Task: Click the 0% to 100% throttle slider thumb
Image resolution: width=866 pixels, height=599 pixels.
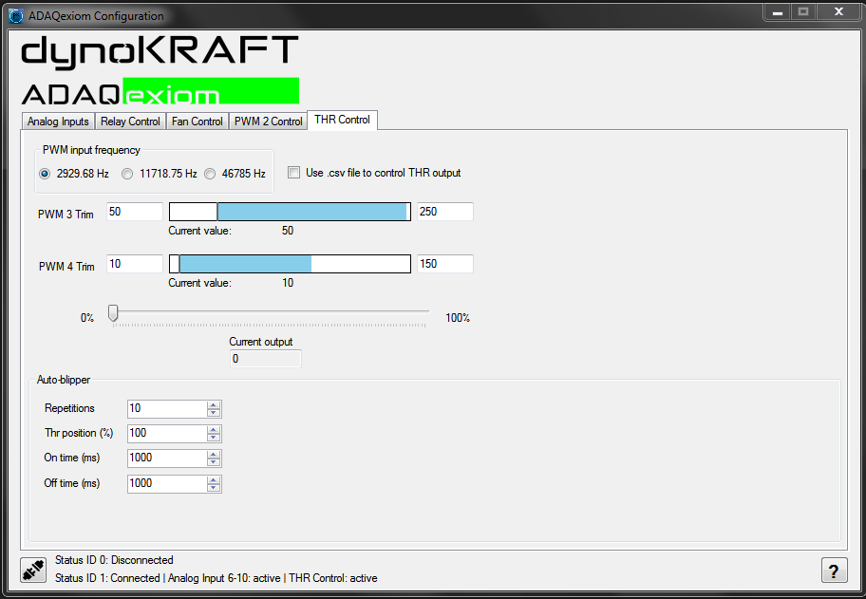Action: pos(113,313)
